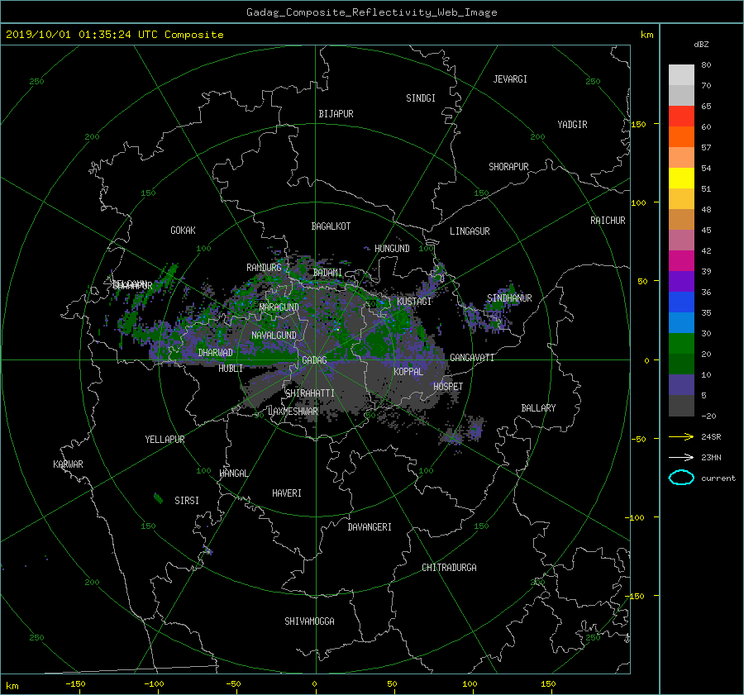Viewport: 744px width, 695px height.
Task: Click the SIRSI city label
Action: [187, 501]
